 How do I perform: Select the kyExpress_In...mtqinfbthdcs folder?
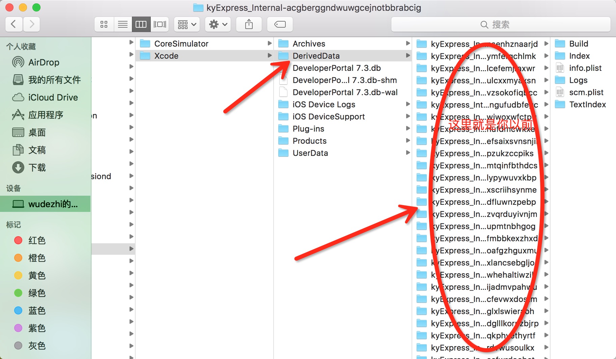coord(481,165)
